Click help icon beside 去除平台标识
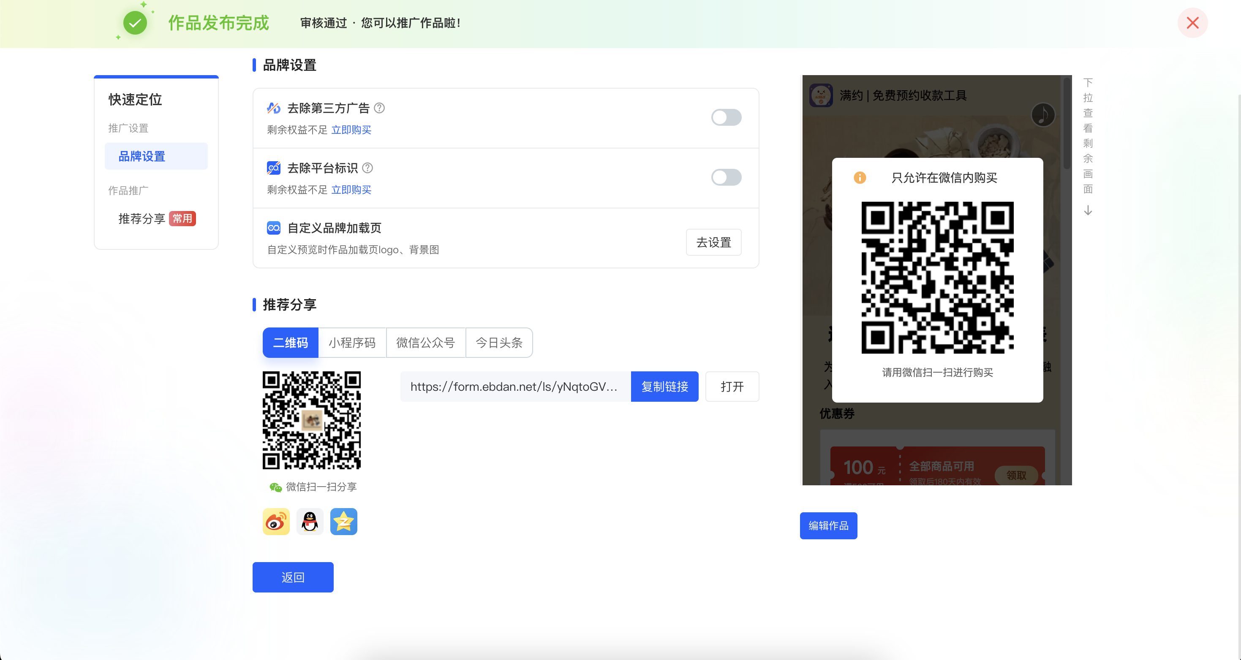This screenshot has width=1241, height=660. pyautogui.click(x=367, y=168)
